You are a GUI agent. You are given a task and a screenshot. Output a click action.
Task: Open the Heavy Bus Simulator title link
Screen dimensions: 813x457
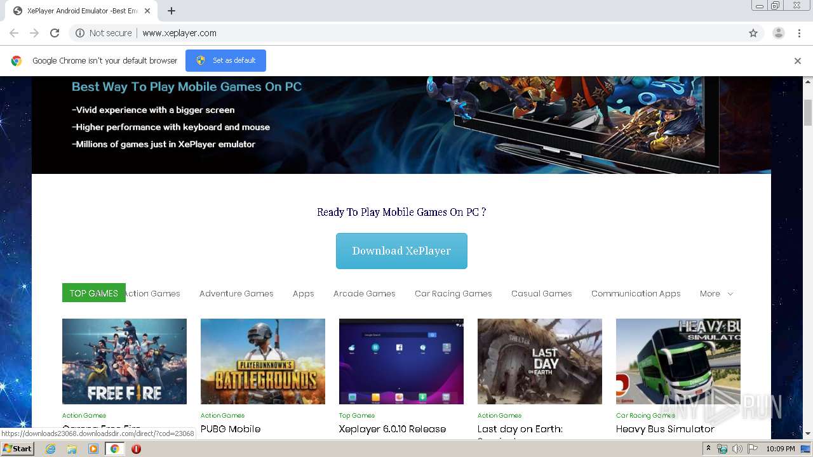pos(665,429)
